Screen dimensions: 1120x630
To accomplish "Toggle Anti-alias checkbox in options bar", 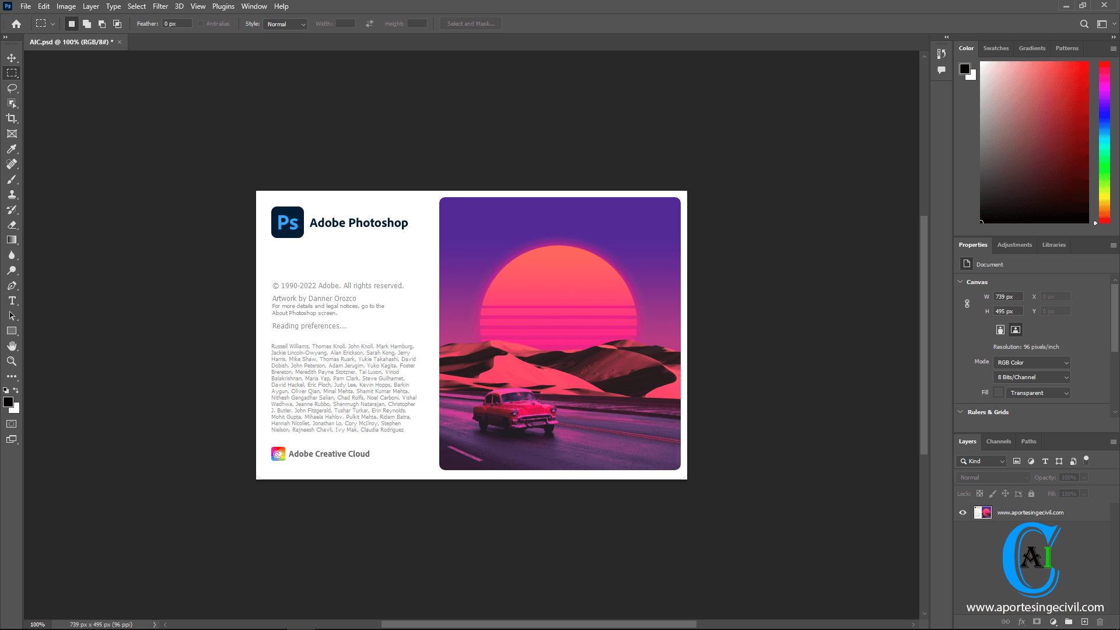I will click(200, 24).
